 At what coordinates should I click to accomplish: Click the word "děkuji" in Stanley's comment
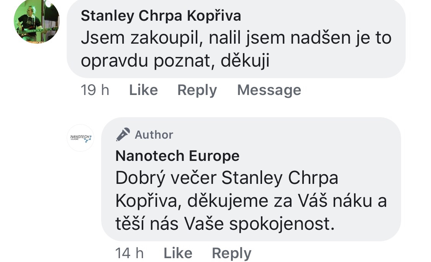tap(245, 62)
